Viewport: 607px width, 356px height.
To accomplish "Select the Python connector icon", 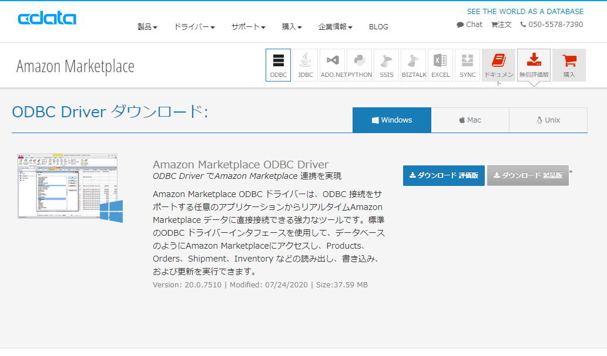I will coord(359,65).
